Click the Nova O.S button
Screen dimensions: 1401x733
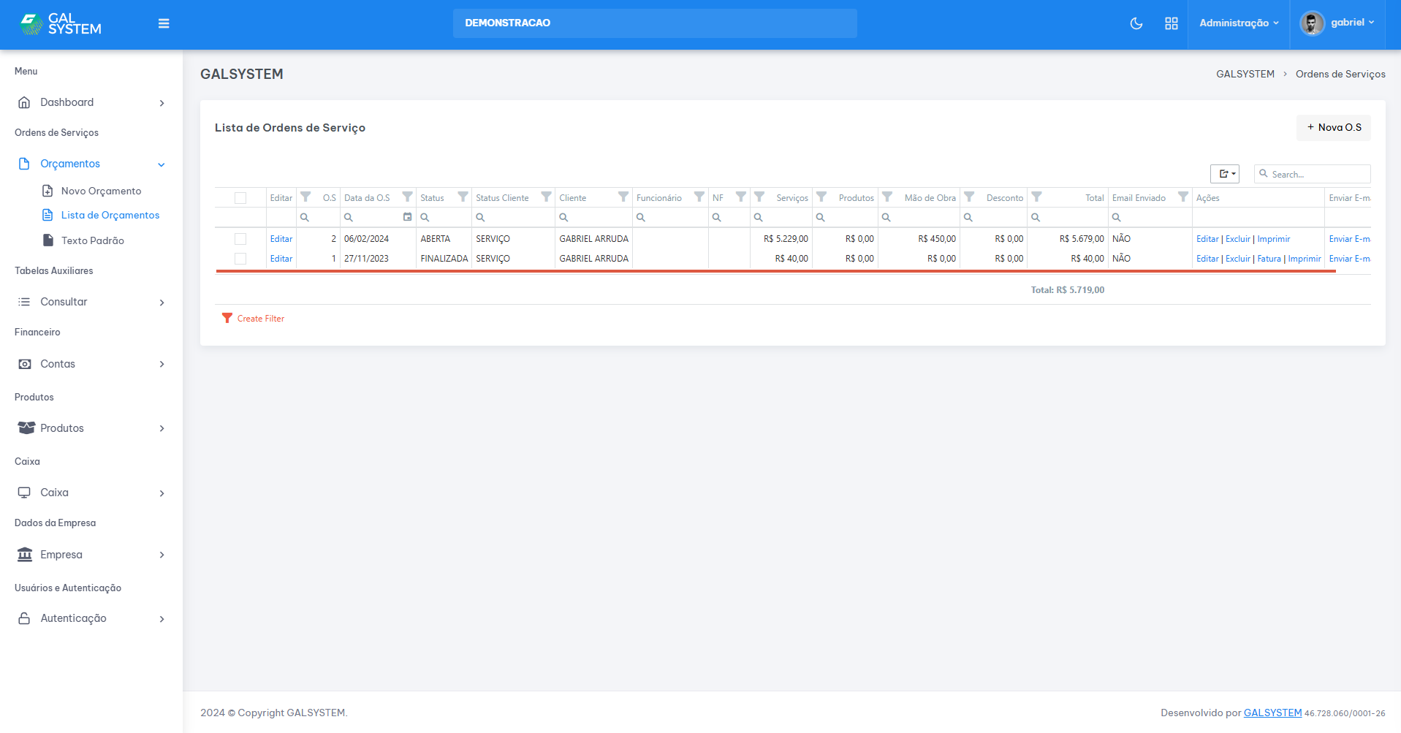click(1334, 128)
